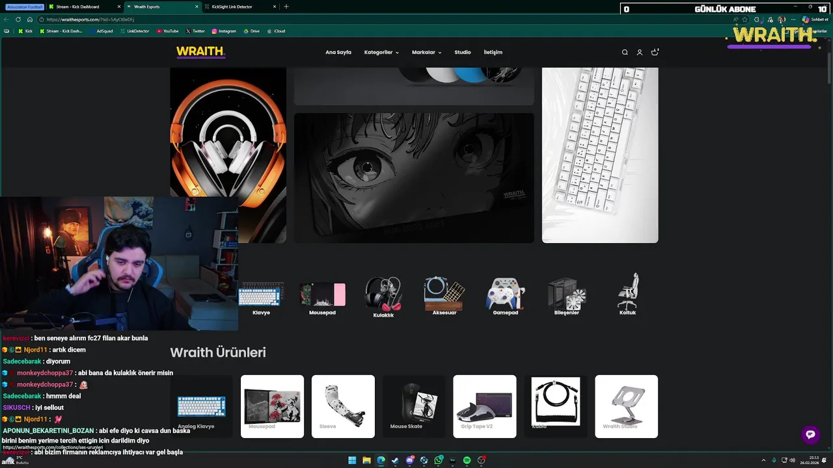Click the Wraith logo in site header
The image size is (833, 468).
[200, 52]
